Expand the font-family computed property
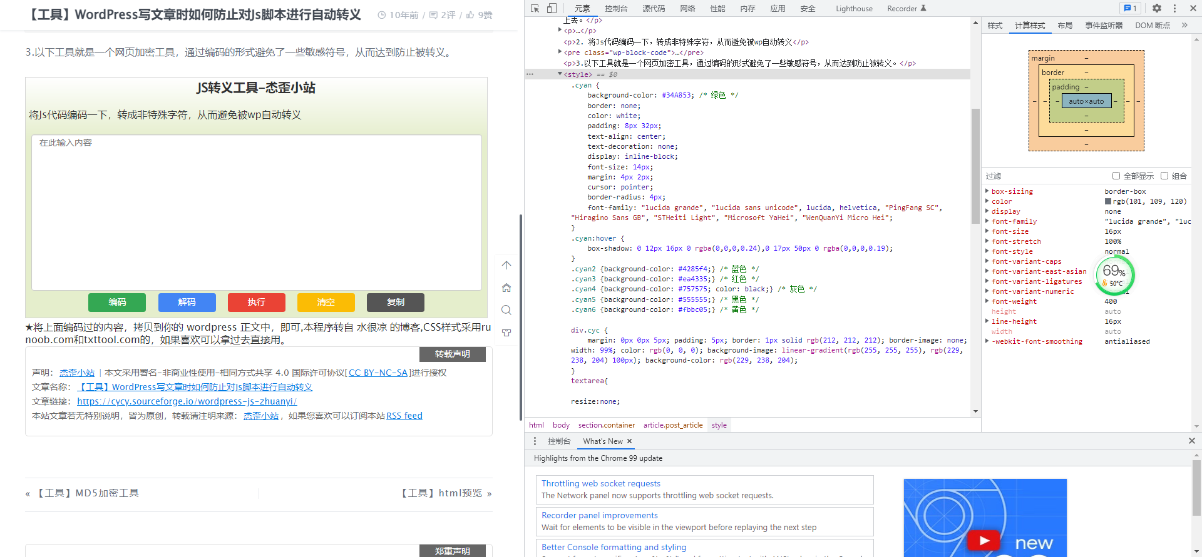The height and width of the screenshot is (557, 1202). pyautogui.click(x=987, y=221)
